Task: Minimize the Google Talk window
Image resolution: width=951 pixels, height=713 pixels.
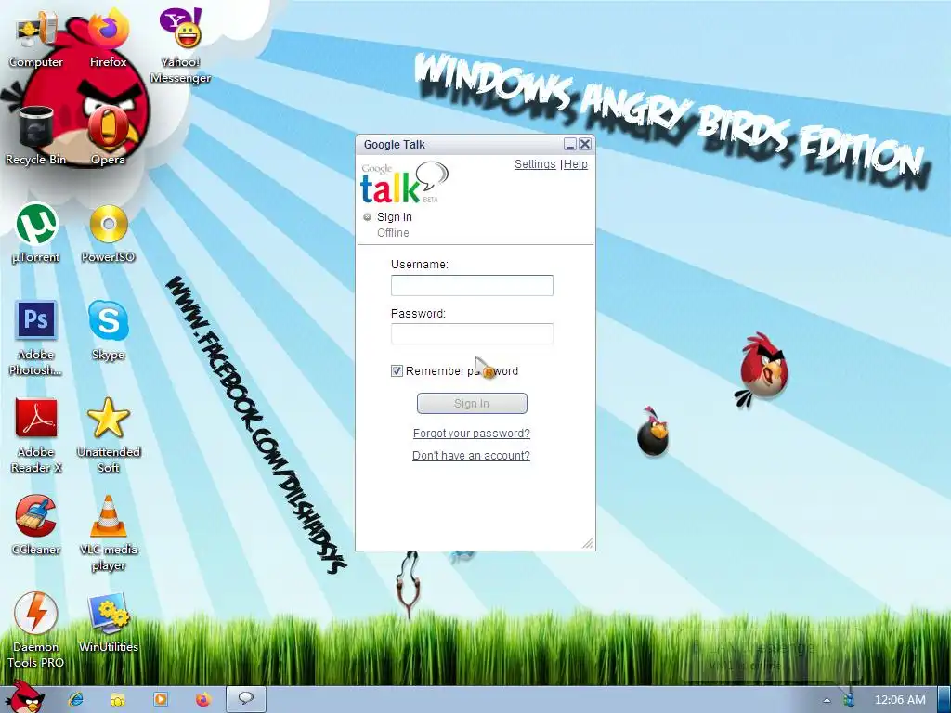Action: click(x=569, y=144)
